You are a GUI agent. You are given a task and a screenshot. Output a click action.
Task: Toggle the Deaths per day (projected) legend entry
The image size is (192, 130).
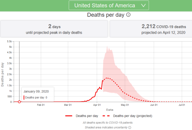(133, 116)
